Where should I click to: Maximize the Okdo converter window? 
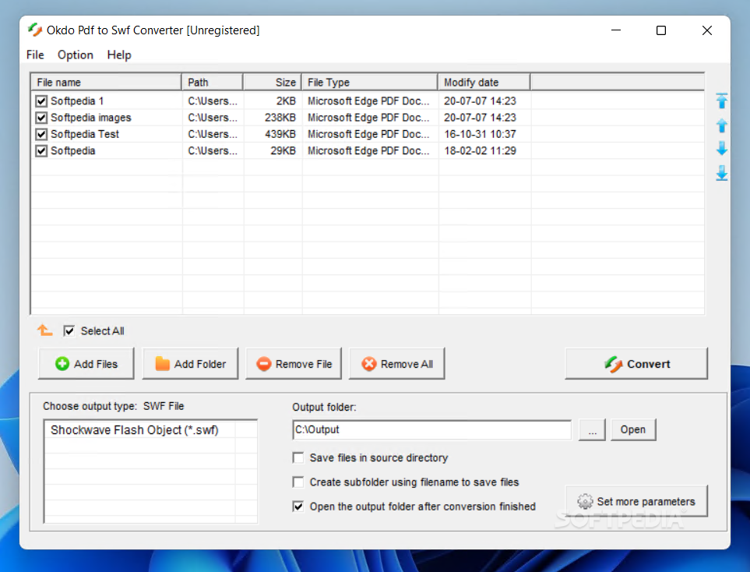pos(661,30)
